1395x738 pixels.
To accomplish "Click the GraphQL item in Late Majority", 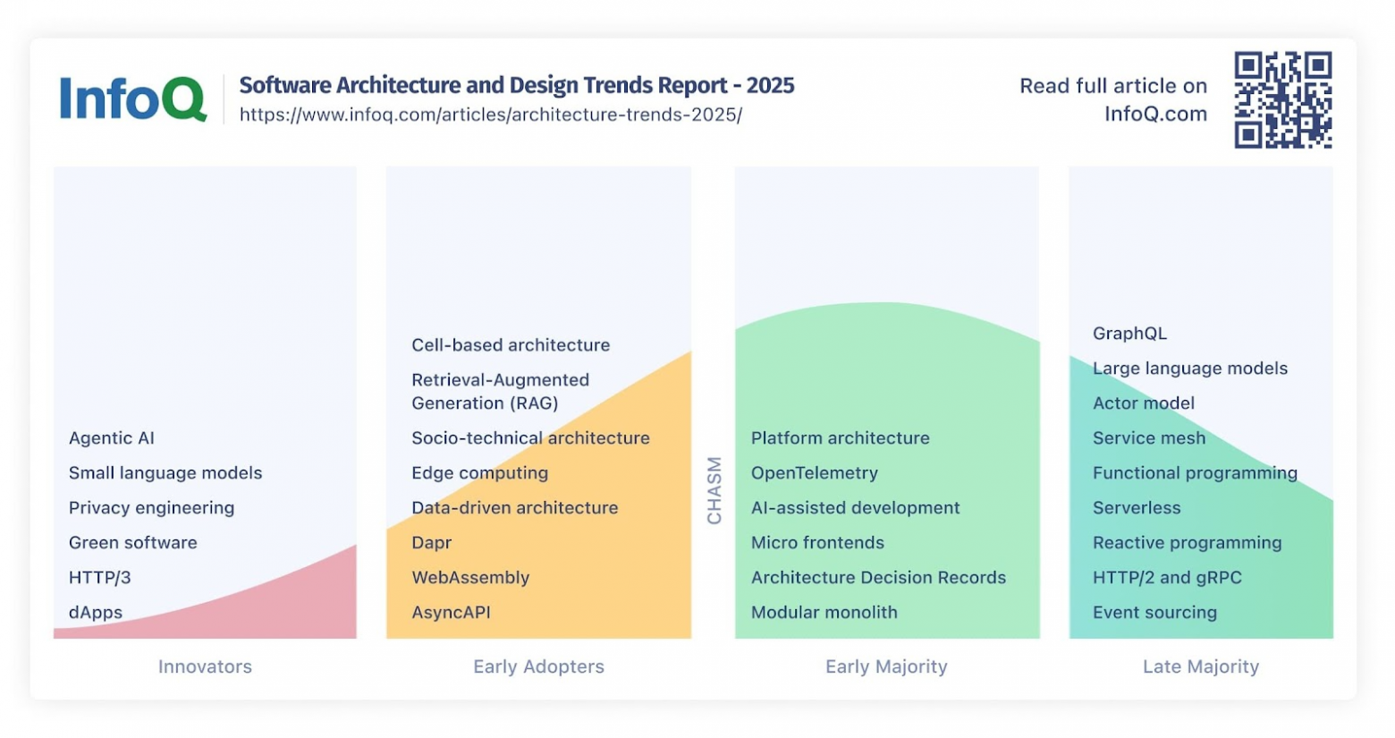I will point(1129,333).
